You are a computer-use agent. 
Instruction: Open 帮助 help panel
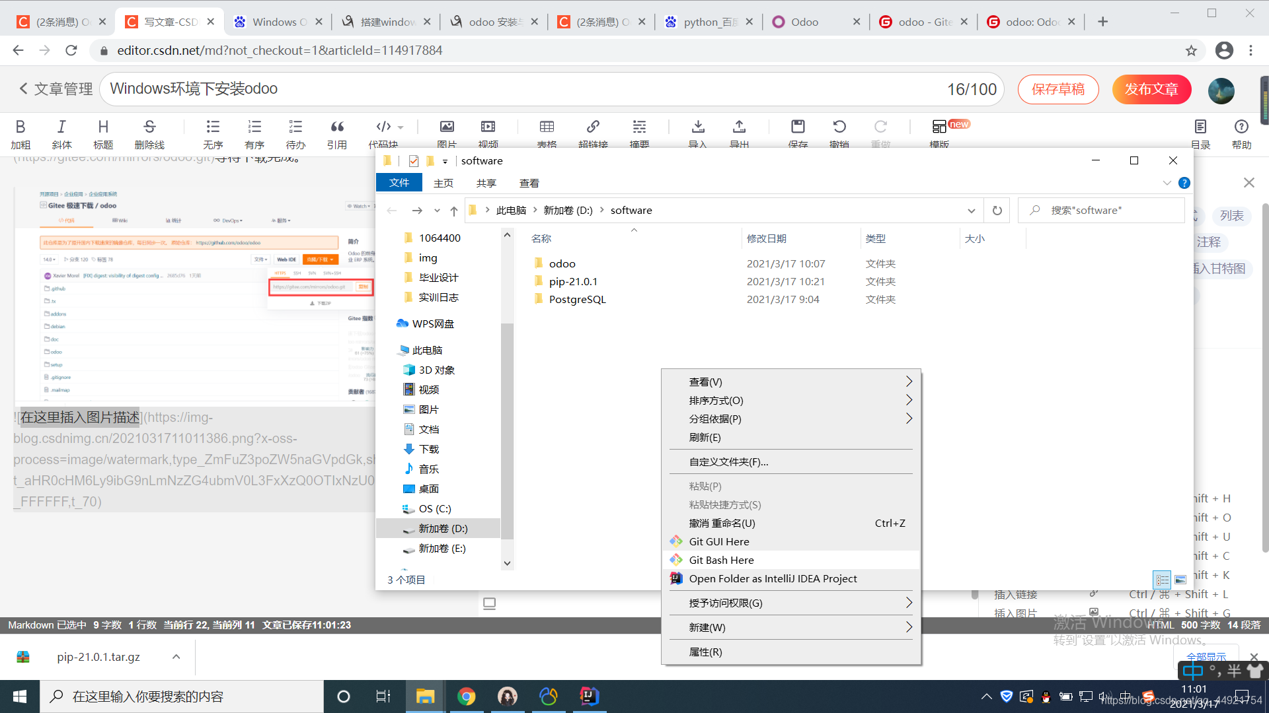click(x=1241, y=134)
